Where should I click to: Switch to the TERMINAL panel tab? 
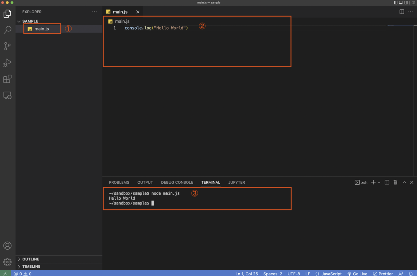click(x=211, y=182)
